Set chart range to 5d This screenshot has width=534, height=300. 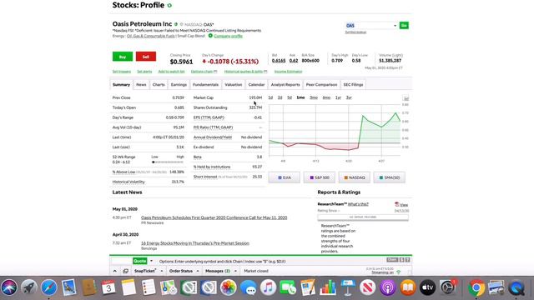point(290,97)
